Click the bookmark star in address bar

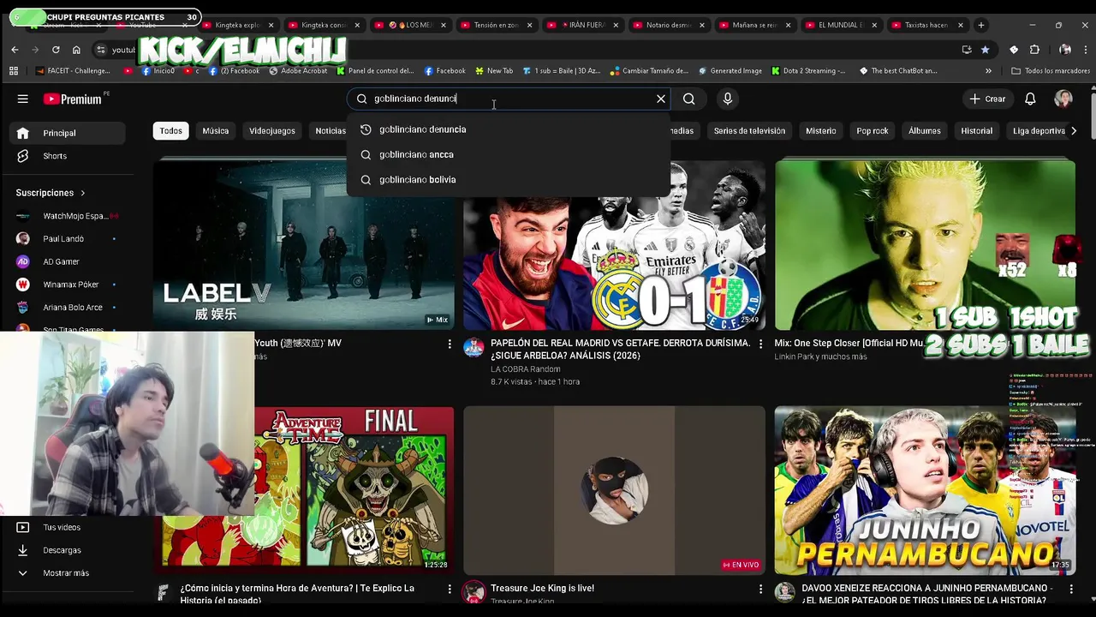click(x=986, y=50)
